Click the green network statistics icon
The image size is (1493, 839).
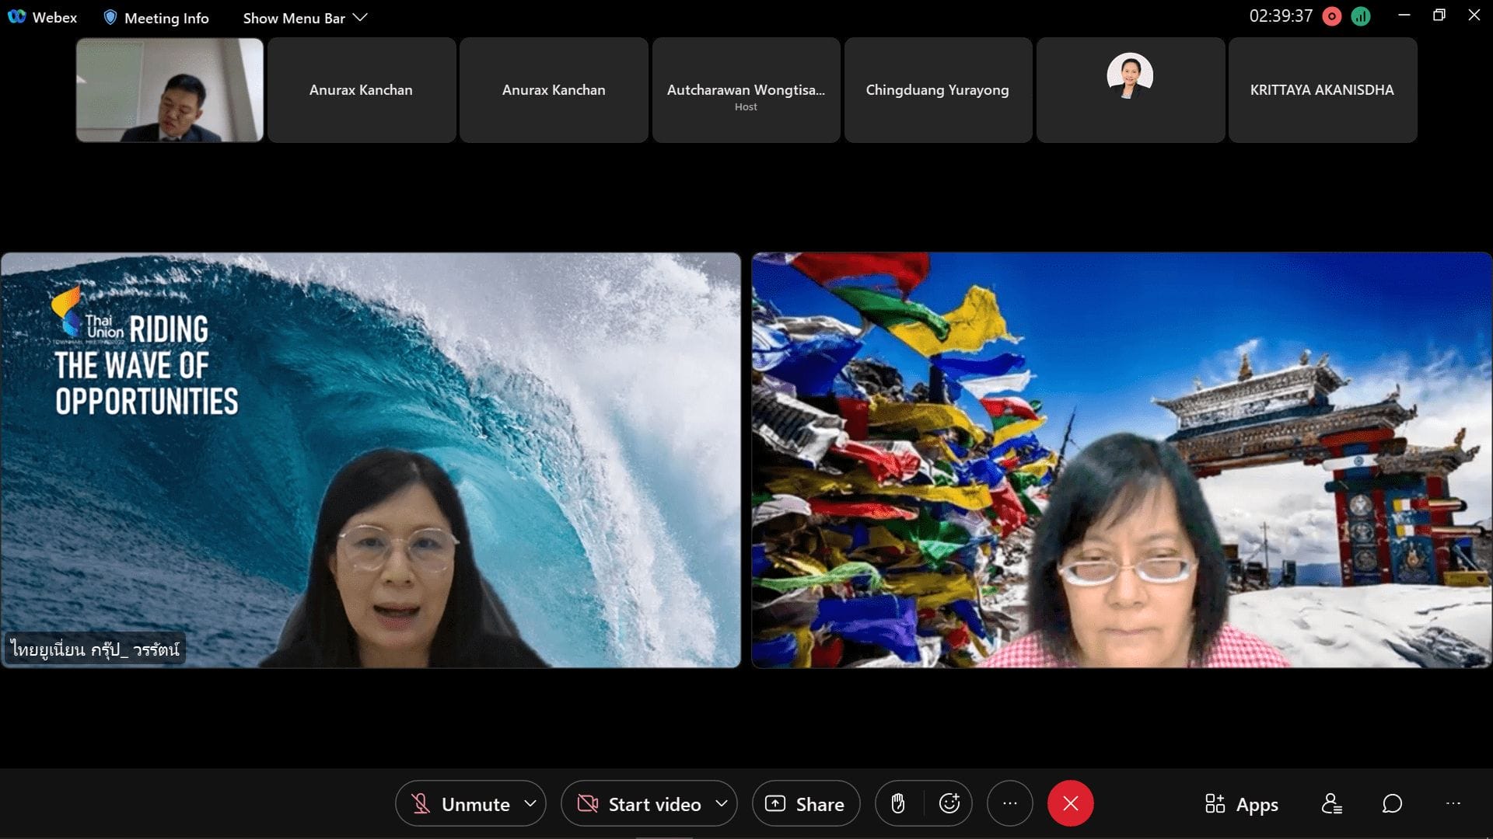click(x=1361, y=16)
